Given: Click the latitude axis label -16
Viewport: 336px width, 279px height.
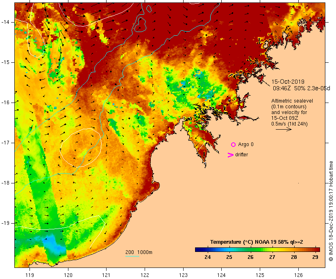Looking at the screenshot, I should click(x=5, y=103).
